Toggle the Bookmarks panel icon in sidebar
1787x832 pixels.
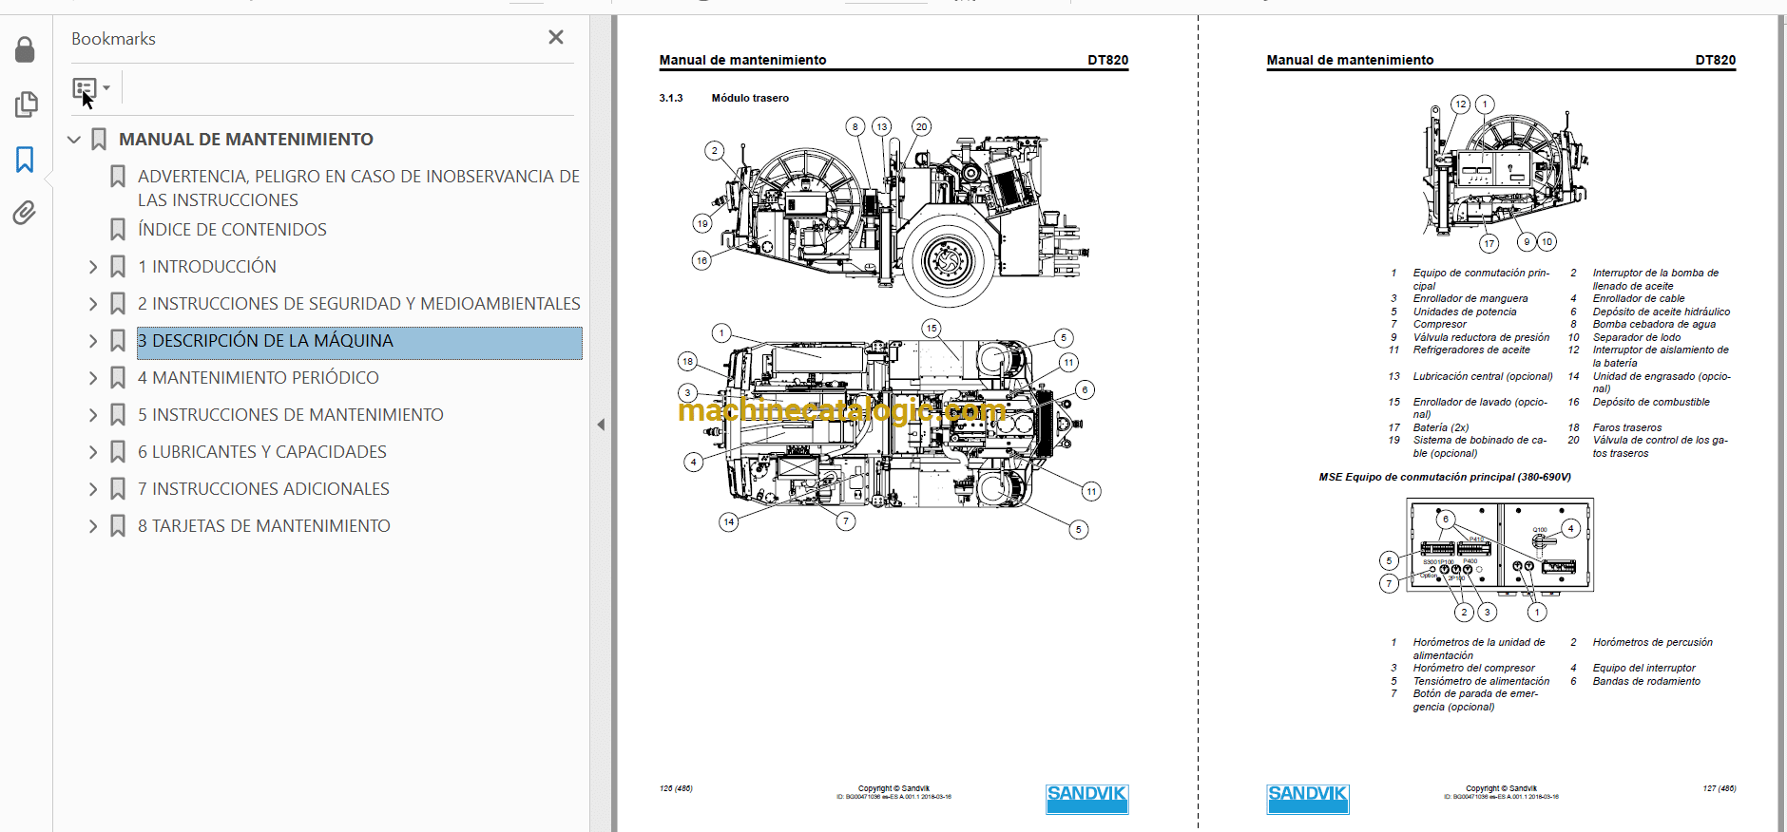[26, 160]
